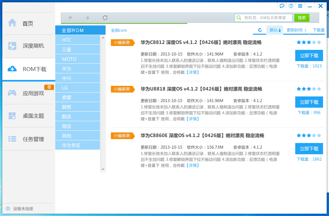This screenshot has height=216, width=329.
Task: Select 全部ROM category header
Action: click(x=80, y=30)
